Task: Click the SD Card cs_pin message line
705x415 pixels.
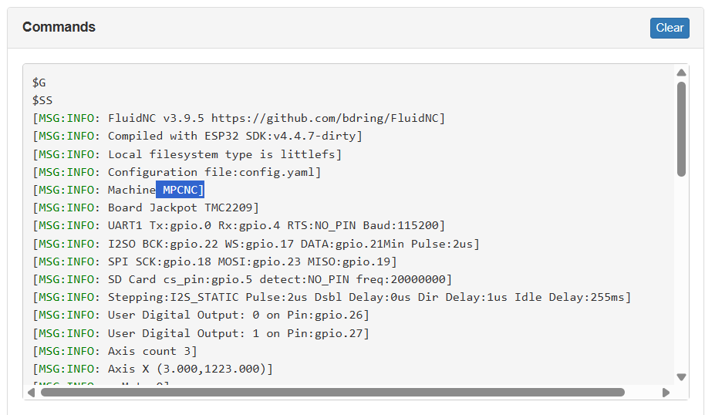Action: click(242, 278)
